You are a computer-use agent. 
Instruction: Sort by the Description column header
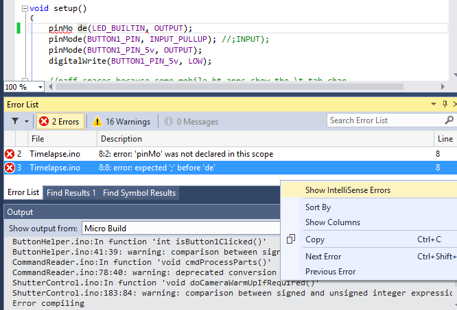[266, 139]
